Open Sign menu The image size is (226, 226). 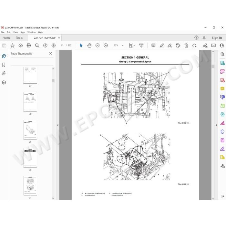coord(23,32)
